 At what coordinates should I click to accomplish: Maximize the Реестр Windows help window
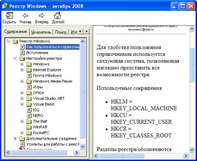tap(183, 6)
